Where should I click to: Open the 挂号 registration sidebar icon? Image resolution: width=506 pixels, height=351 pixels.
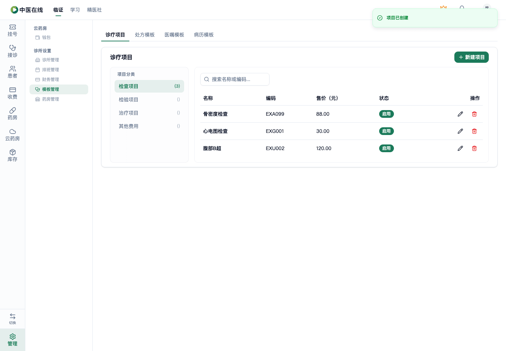(13, 31)
